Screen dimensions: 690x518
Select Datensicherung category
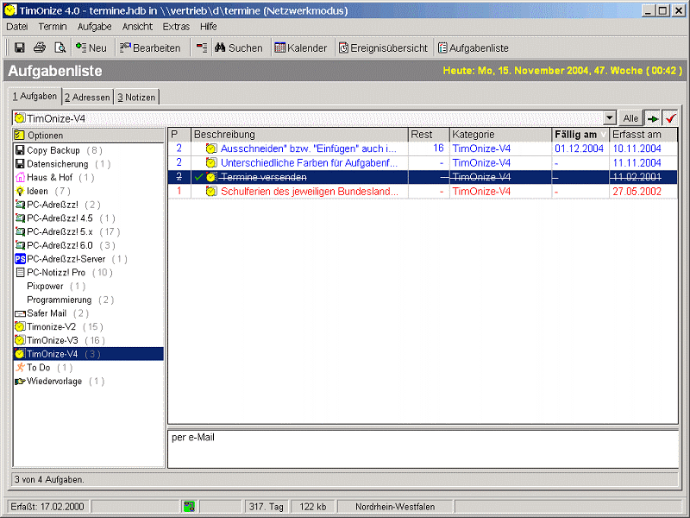click(88, 164)
